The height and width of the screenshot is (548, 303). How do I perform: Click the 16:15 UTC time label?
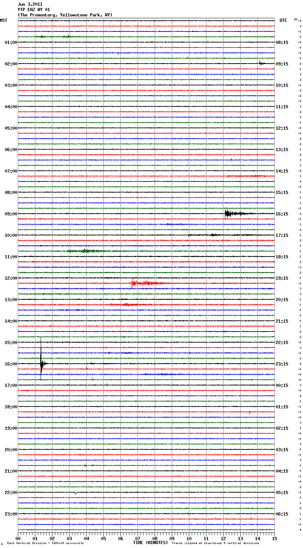[282, 214]
